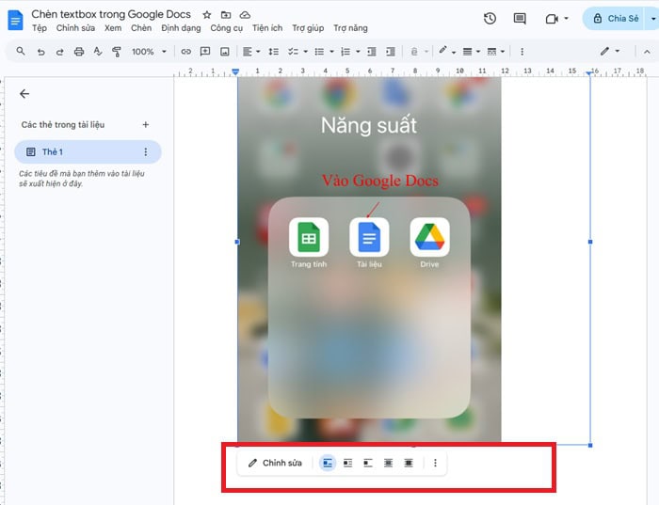Open the Trợ giúp menu
The height and width of the screenshot is (505, 659).
click(x=308, y=28)
